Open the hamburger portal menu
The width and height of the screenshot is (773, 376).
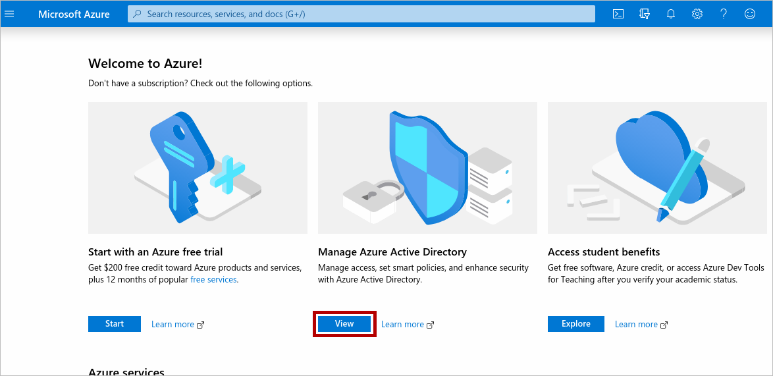pyautogui.click(x=9, y=14)
